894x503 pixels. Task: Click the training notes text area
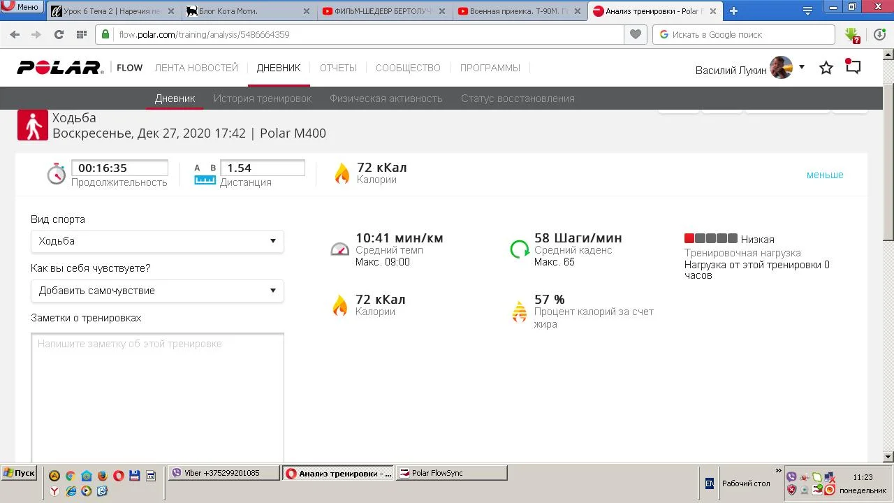coord(157,396)
